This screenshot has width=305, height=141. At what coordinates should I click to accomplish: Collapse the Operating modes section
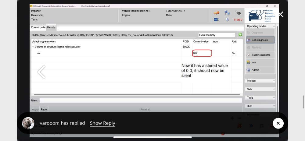[x=274, y=26]
